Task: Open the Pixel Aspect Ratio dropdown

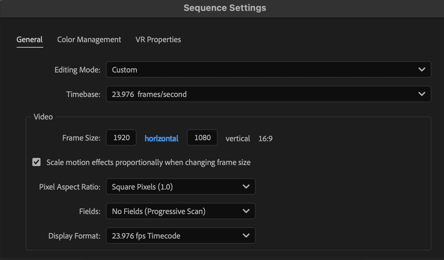Action: tap(180, 187)
